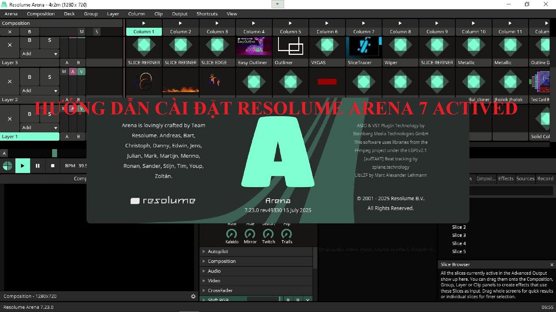Trigger Column 5 with its play arrow
This screenshot has width=556, height=312.
290,23
